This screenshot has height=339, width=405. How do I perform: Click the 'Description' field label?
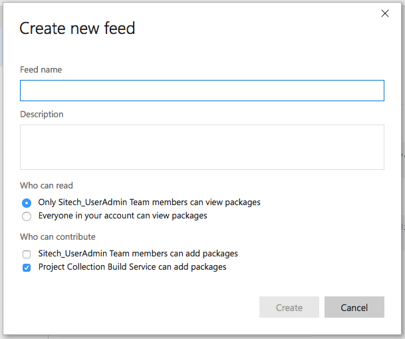[42, 114]
